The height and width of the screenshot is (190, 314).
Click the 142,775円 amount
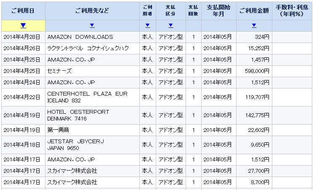[257, 115]
